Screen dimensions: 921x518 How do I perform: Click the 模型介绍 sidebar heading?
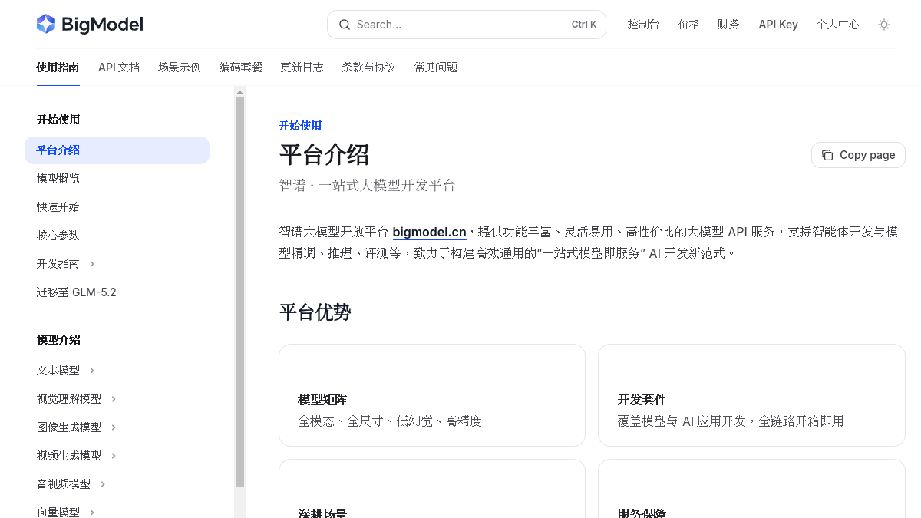(58, 340)
